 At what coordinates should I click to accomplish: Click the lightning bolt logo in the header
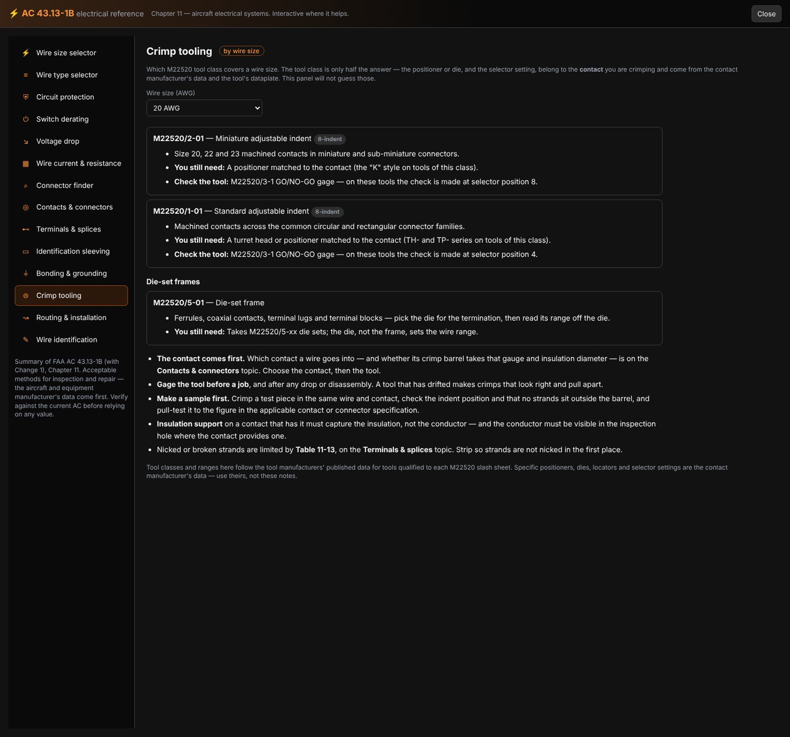tap(14, 14)
